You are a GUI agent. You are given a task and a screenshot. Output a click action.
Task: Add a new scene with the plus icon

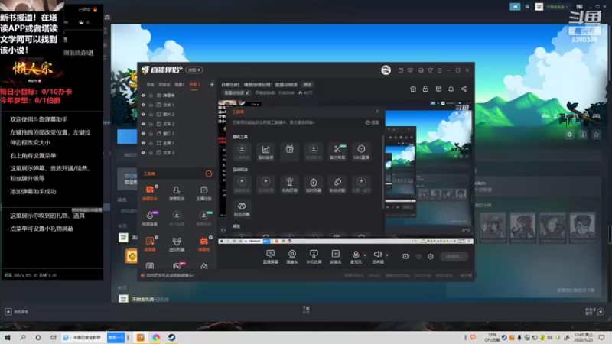212,84
